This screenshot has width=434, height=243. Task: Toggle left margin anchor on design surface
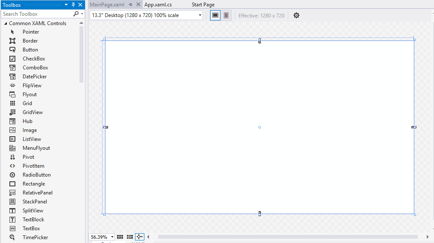tap(106, 127)
